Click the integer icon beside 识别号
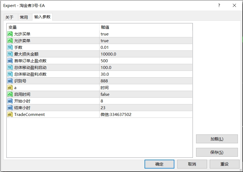The height and width of the screenshot is (172, 243). 10,81
